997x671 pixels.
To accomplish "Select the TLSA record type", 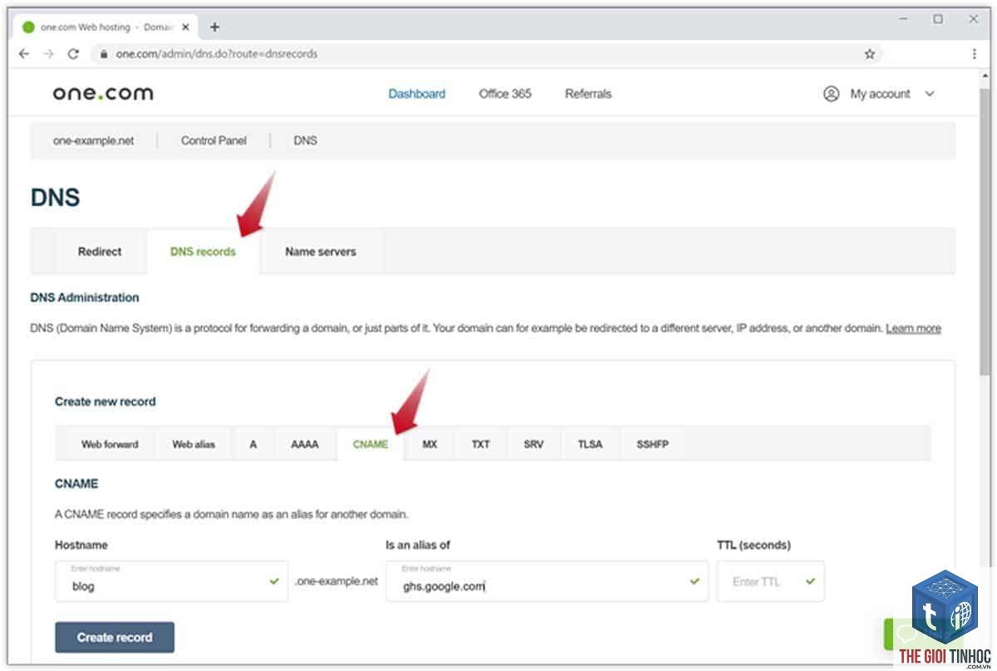I will coord(590,444).
